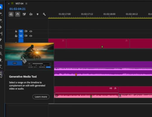Image resolution: width=152 pixels, height=117 pixels.
Task: Select the purple audio clip
Action: point(103,68)
